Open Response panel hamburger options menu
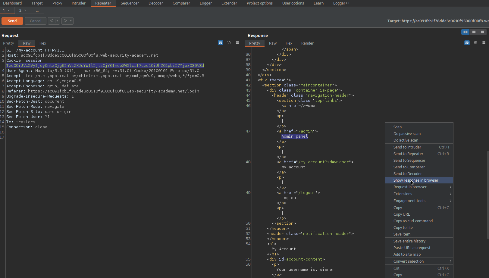489x278 pixels. click(484, 43)
